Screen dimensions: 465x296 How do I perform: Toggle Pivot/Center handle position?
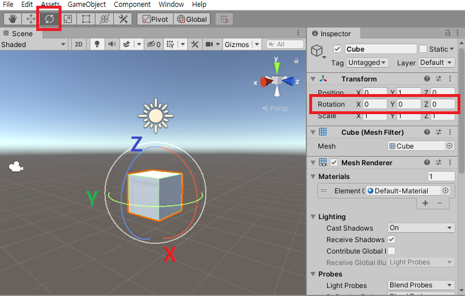155,20
